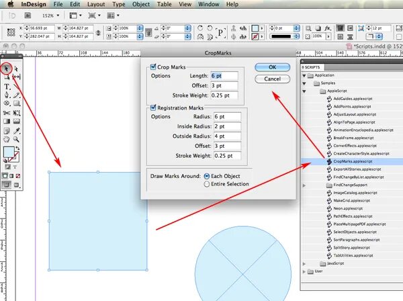Select MakeGrid.applescript in the Scripts list
This screenshot has width=403, height=301.
pyautogui.click(x=351, y=200)
